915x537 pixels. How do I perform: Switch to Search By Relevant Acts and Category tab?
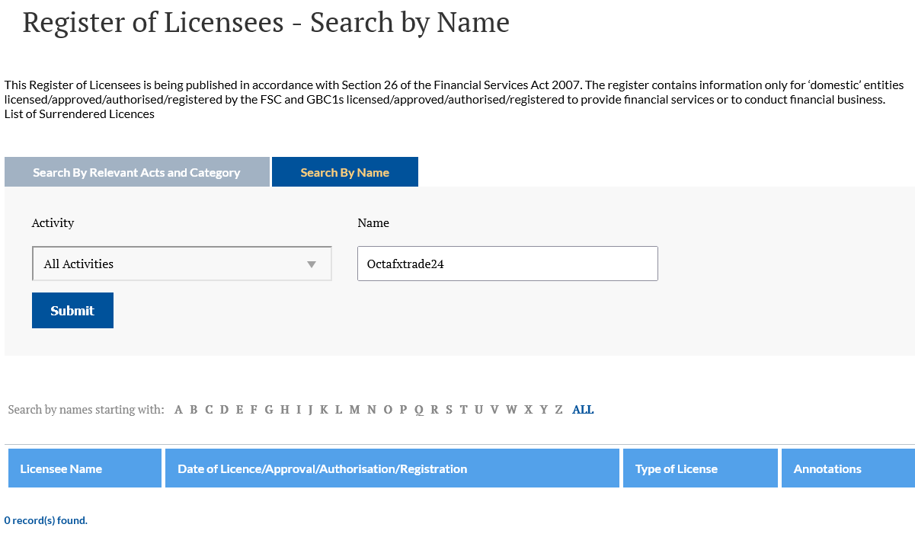tap(137, 172)
